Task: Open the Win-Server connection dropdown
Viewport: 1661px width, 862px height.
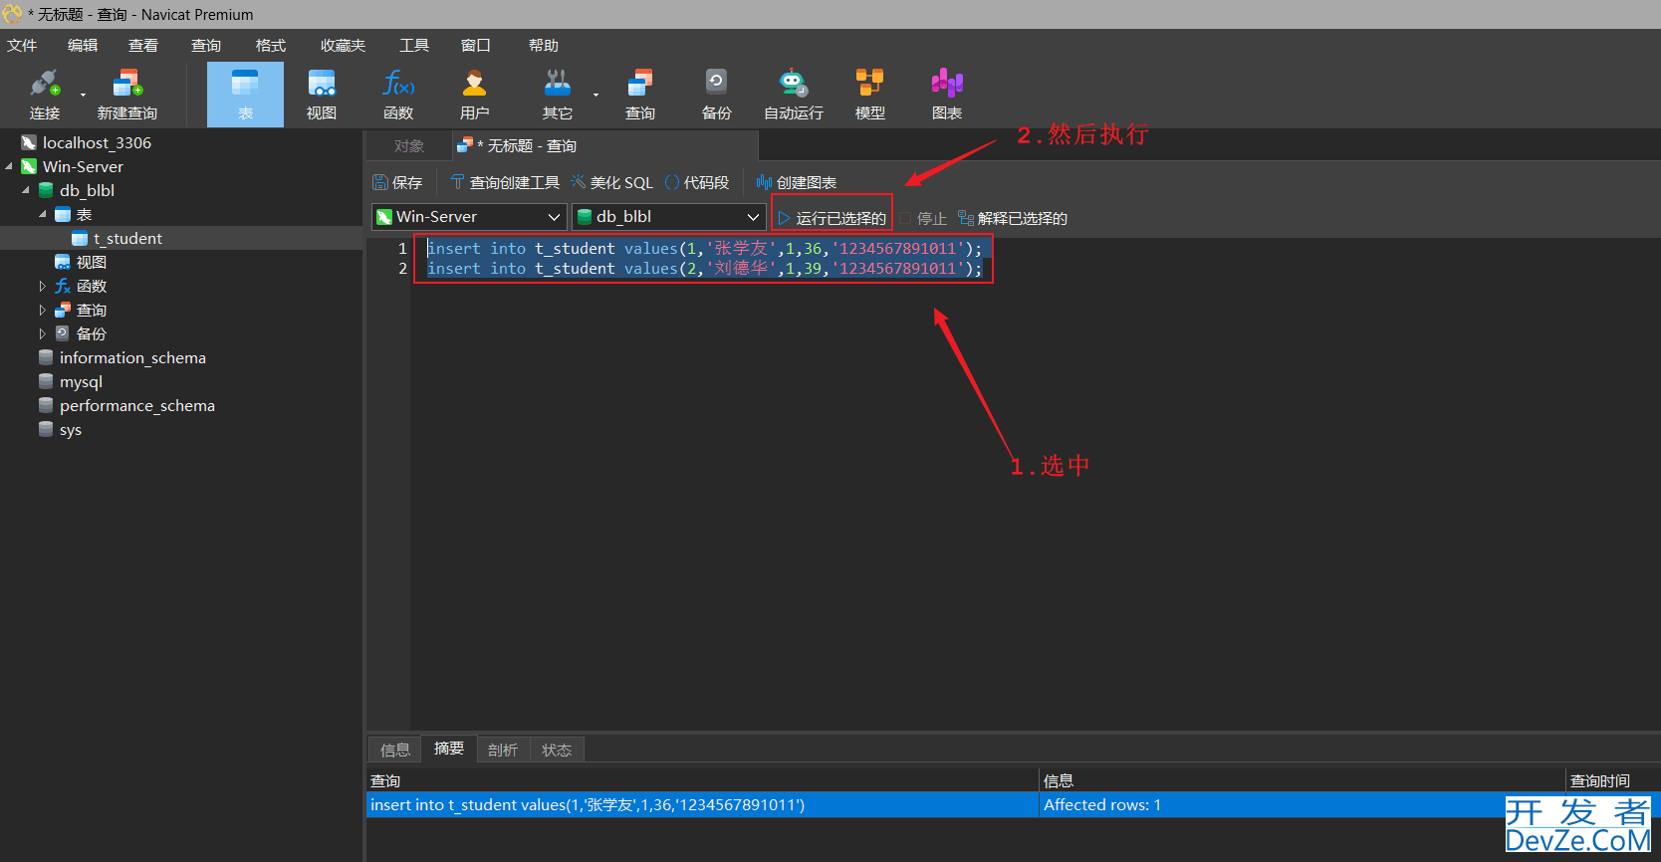Action: point(469,216)
